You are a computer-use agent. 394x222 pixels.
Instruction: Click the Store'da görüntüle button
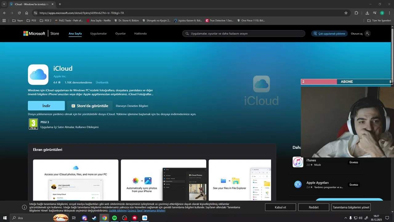pyautogui.click(x=90, y=106)
